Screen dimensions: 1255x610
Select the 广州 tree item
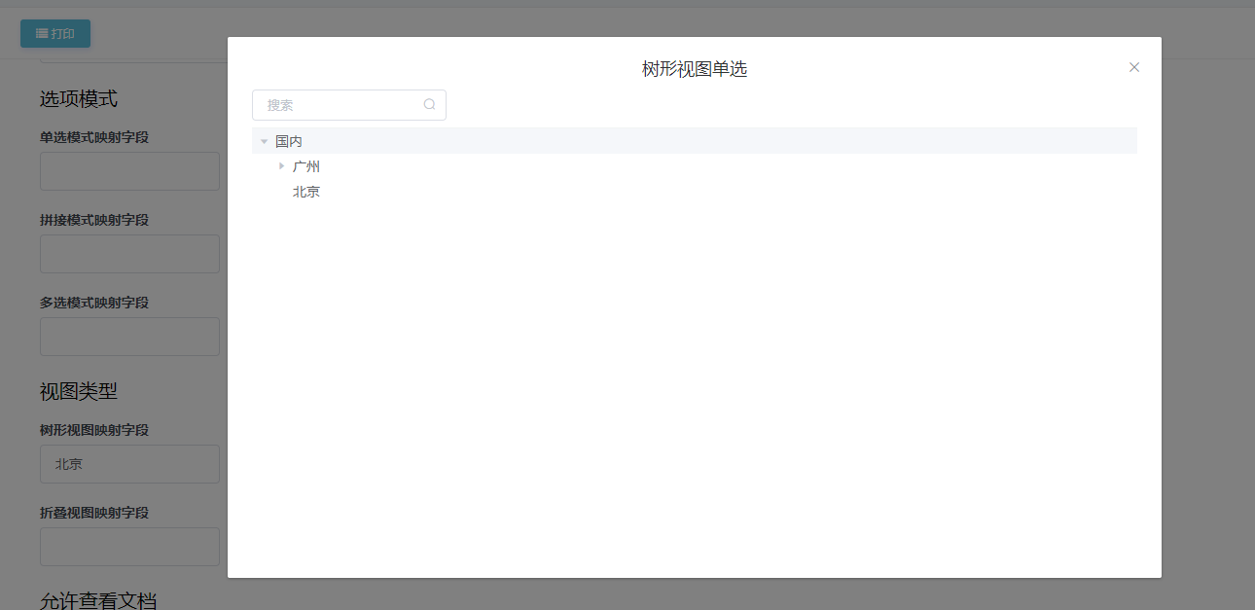[x=306, y=166]
